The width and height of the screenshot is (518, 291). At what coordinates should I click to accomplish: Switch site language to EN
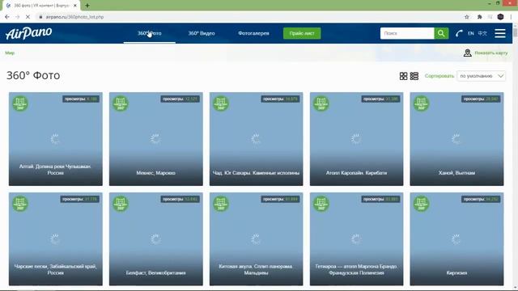pyautogui.click(x=471, y=33)
